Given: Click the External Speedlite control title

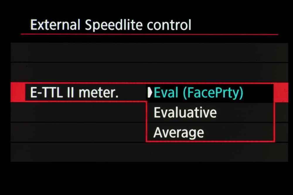Looking at the screenshot, I should pyautogui.click(x=111, y=25).
